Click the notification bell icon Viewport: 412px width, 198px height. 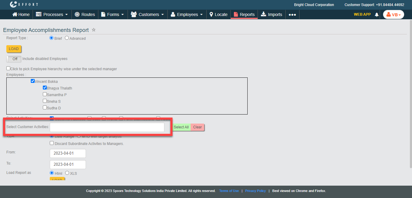point(376,14)
